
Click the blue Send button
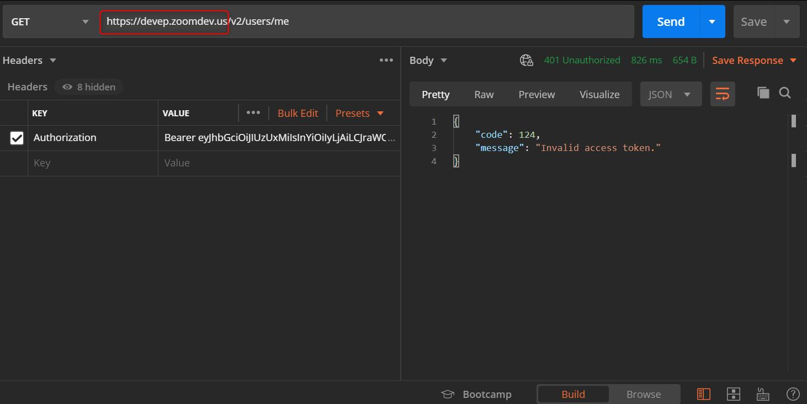click(x=671, y=22)
